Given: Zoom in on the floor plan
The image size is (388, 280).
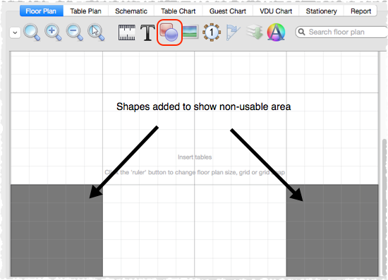Looking at the screenshot, I should 53,32.
